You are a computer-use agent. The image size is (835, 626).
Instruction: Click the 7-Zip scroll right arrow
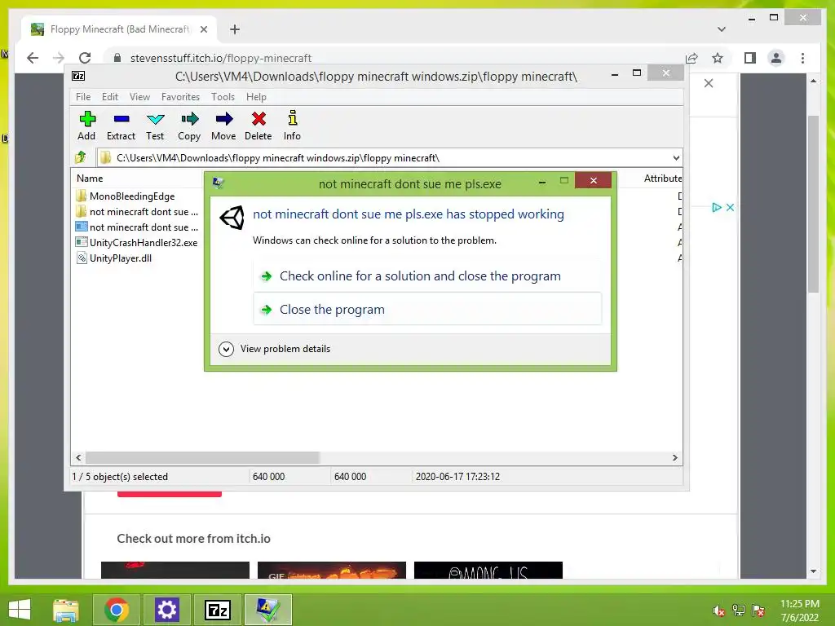pyautogui.click(x=674, y=458)
